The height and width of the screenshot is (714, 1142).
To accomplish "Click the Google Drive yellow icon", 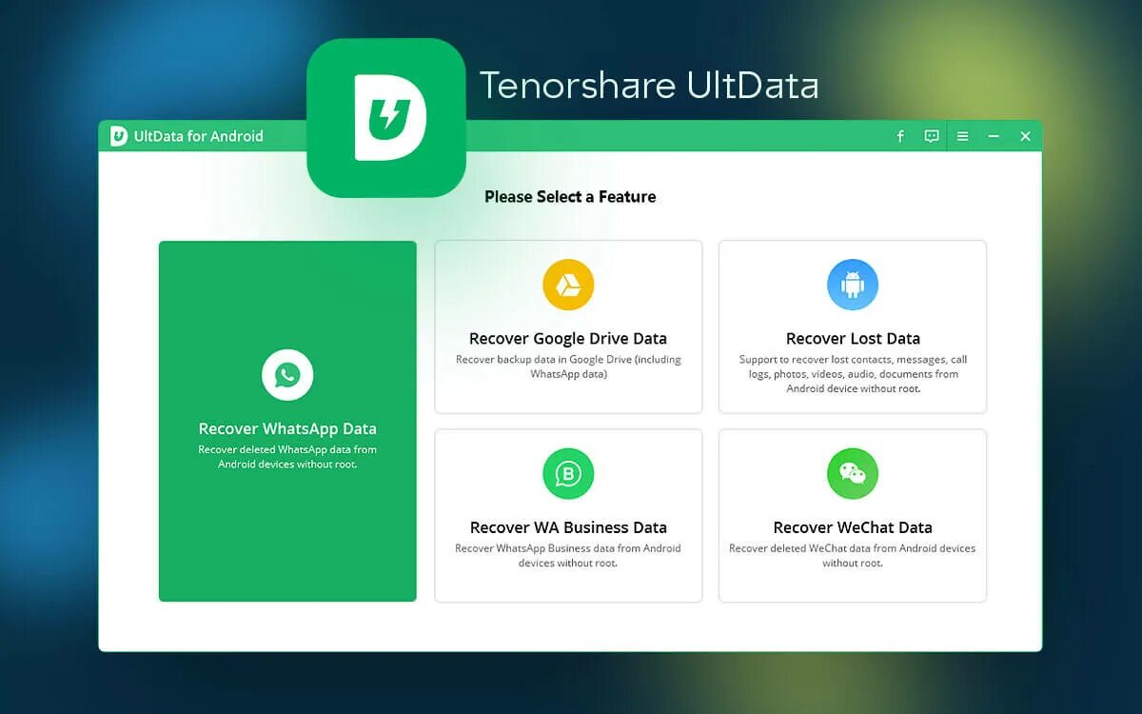I will [x=568, y=285].
